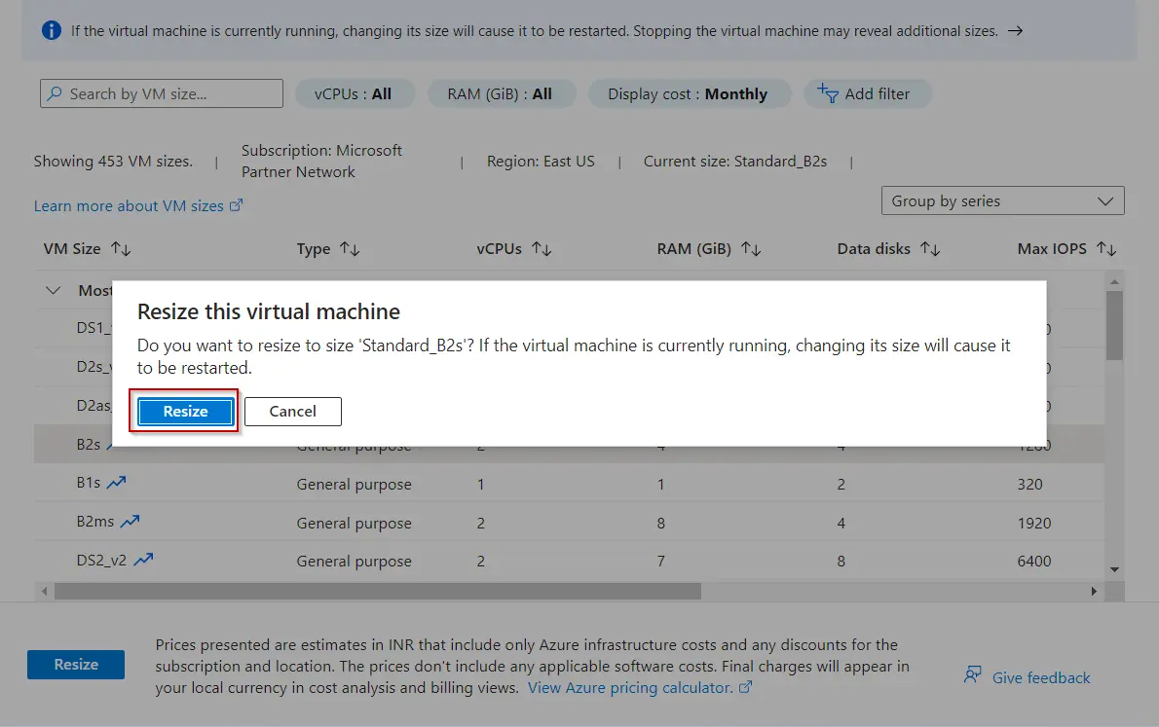Image resolution: width=1159 pixels, height=727 pixels.
Task: Sort by VM Size column arrows
Action: click(121, 249)
